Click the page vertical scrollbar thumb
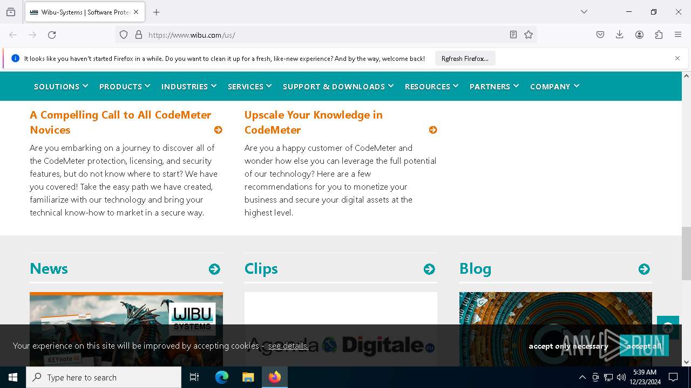 coord(686,253)
